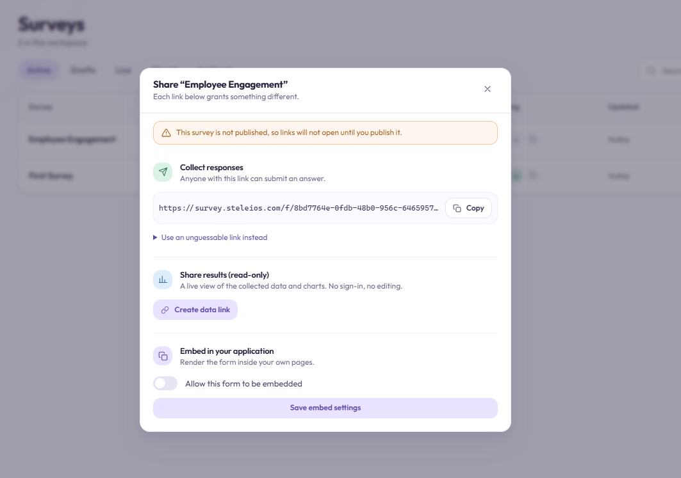The width and height of the screenshot is (681, 478).
Task: Close the Share dialog with the X
Action: coord(488,89)
